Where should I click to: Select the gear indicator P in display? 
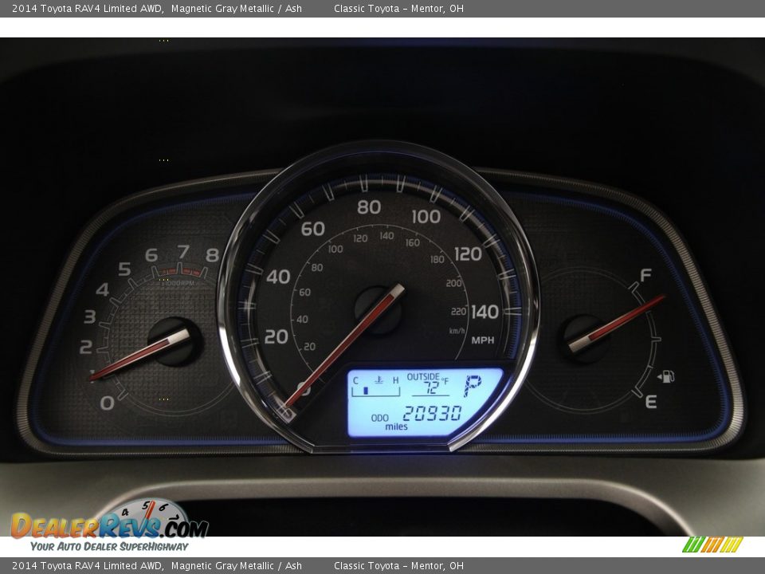click(x=472, y=387)
